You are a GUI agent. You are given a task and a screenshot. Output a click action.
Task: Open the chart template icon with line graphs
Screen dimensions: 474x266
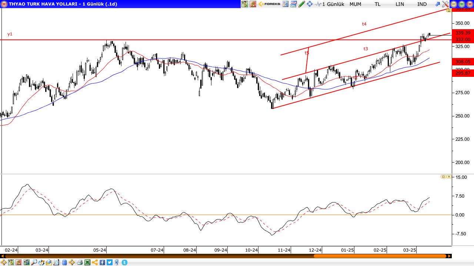click(x=294, y=4)
